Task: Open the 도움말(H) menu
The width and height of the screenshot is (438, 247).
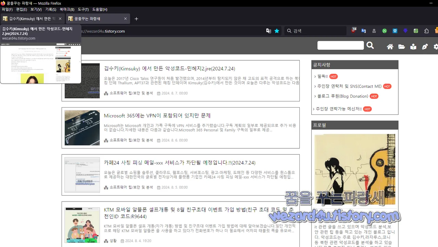Action: click(x=100, y=10)
